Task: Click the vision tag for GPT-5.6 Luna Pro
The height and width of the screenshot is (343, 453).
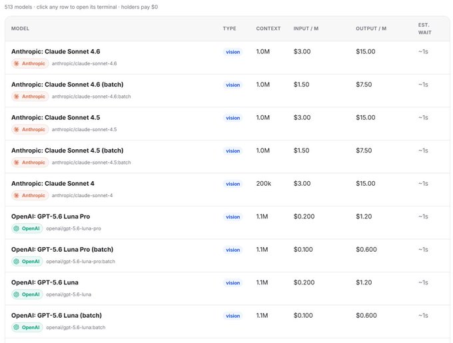Action: [x=233, y=217]
